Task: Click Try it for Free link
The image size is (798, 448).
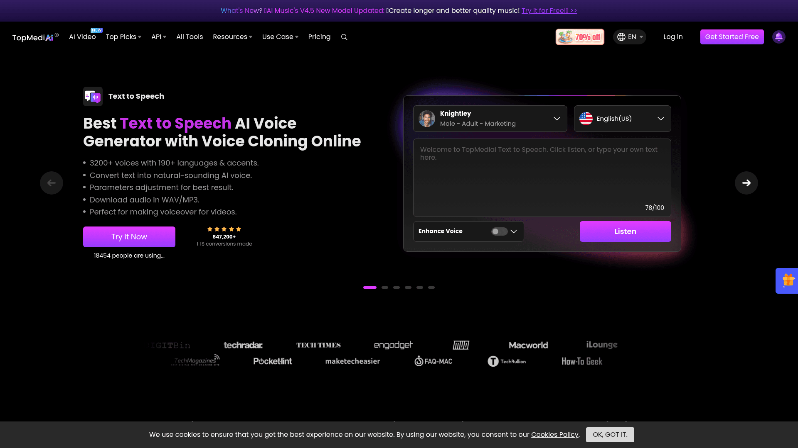Action: pos(549,11)
